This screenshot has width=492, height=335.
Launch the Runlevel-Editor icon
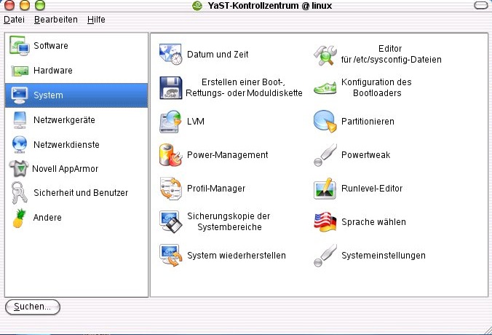[325, 189]
